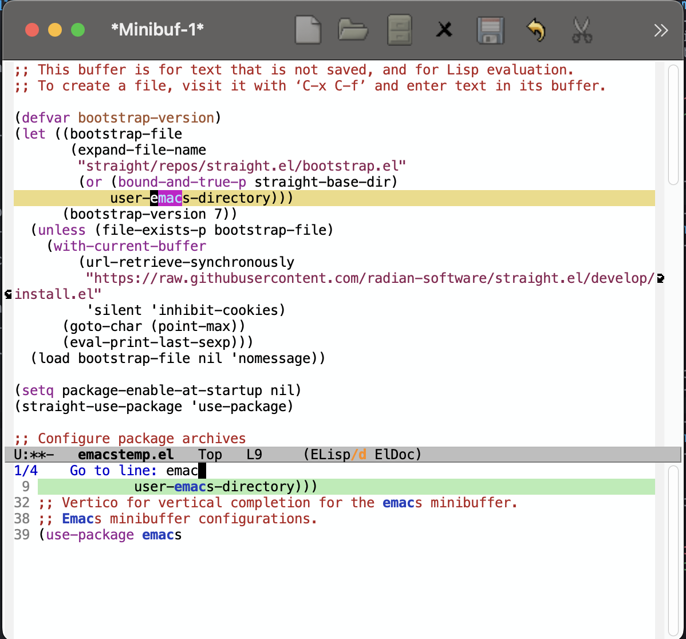
Task: Click the green zoom window button
Action: pyautogui.click(x=78, y=30)
